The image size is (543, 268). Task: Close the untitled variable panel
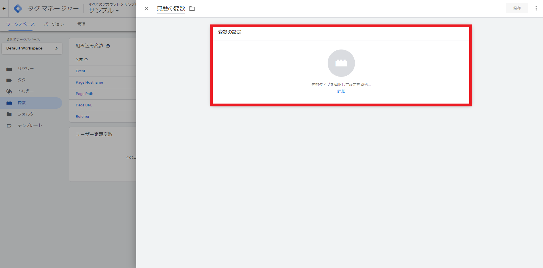pos(146,9)
